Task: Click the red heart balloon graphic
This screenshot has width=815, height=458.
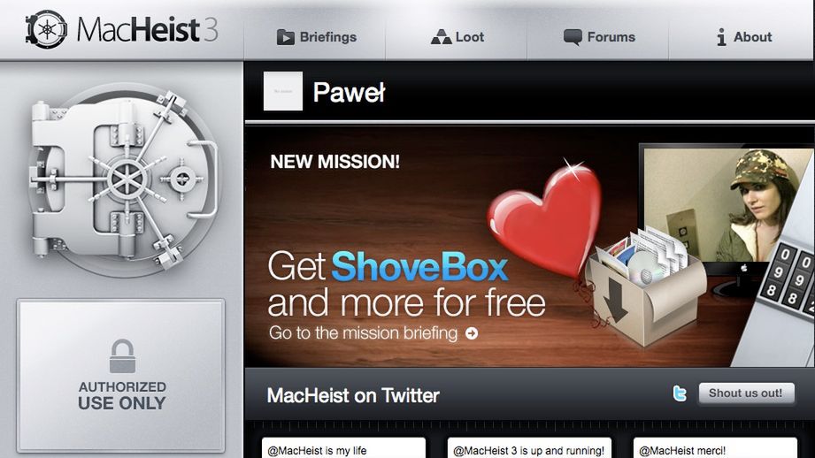Action: (x=546, y=218)
